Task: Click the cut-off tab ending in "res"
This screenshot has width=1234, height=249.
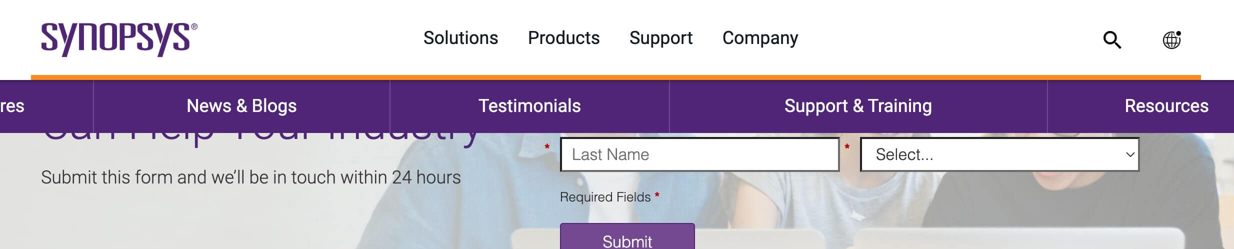Action: coord(13,106)
